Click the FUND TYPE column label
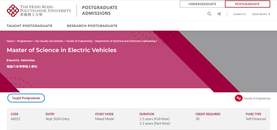 [x=253, y=114]
